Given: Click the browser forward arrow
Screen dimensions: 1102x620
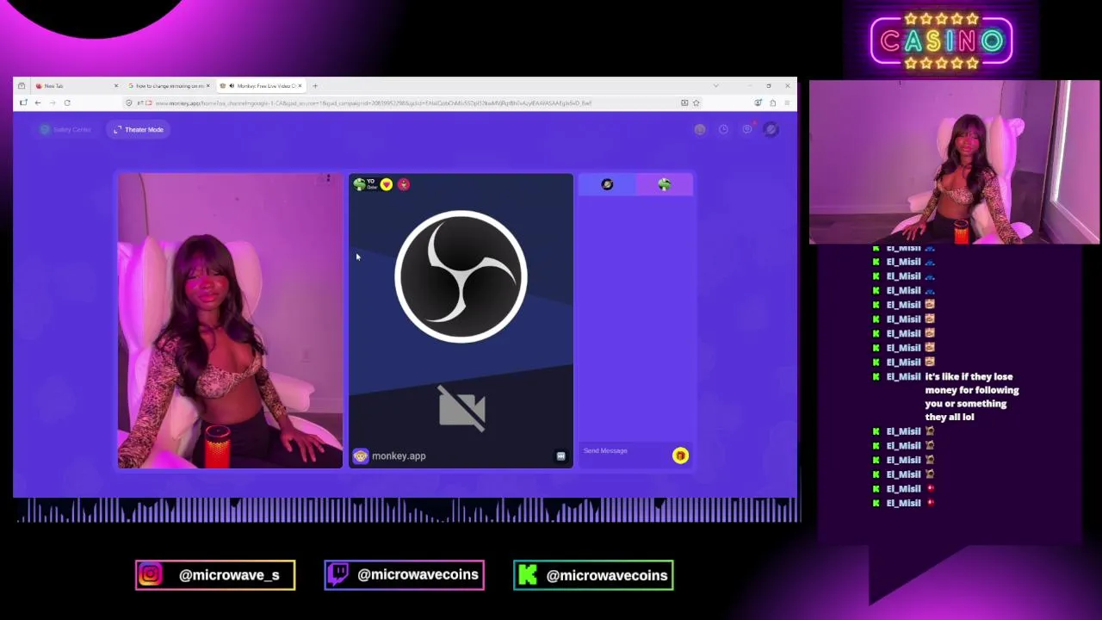Looking at the screenshot, I should coord(53,103).
